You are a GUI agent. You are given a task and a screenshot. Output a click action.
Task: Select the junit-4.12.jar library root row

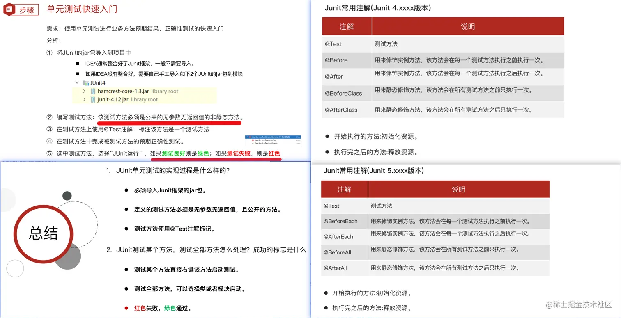point(145,99)
